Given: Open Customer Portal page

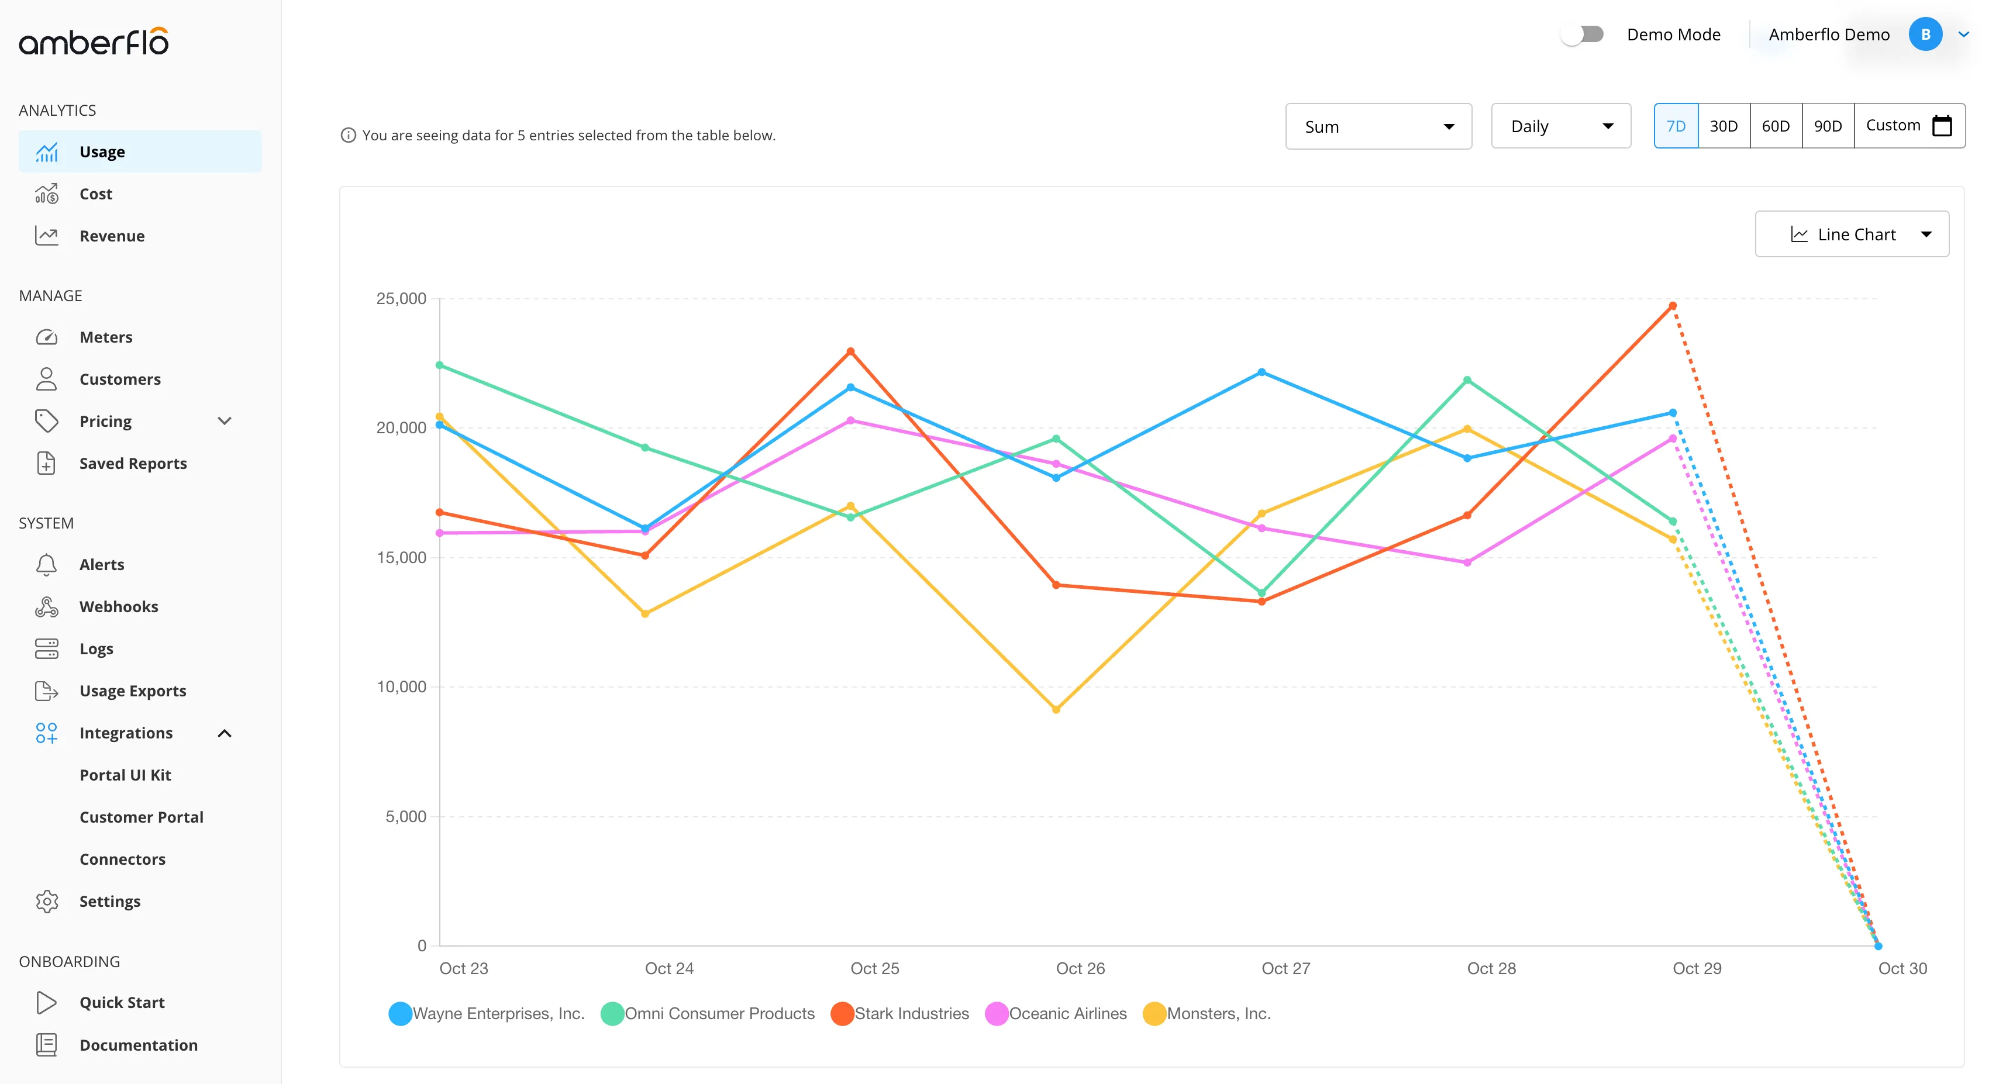Looking at the screenshot, I should 141,817.
